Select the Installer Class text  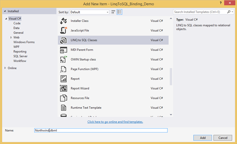79,21
